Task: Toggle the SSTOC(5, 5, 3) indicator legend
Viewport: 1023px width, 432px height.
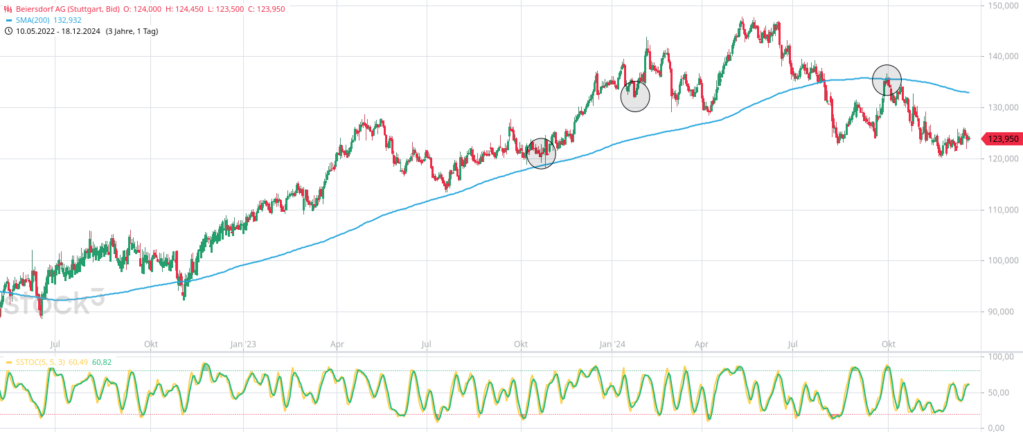Action: click(x=40, y=361)
